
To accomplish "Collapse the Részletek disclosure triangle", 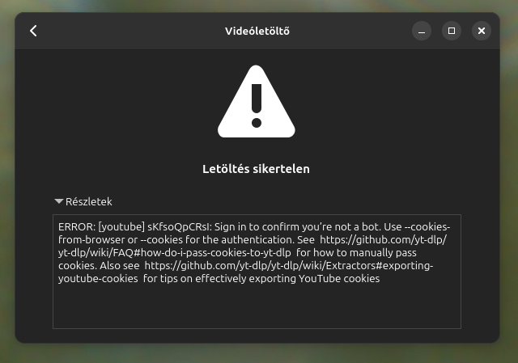I will coord(59,201).
